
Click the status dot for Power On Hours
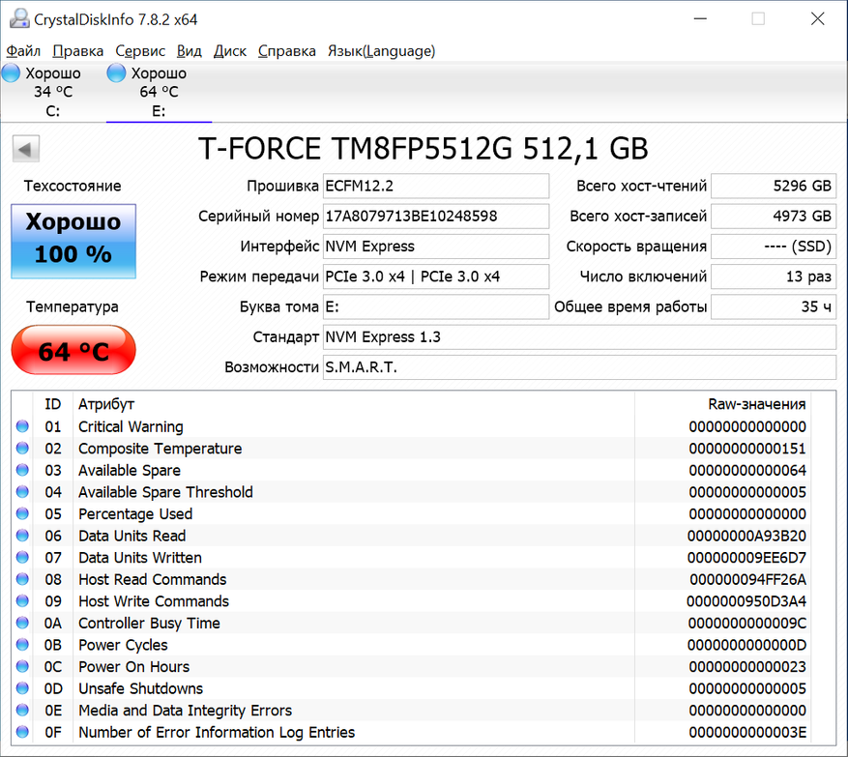22,667
